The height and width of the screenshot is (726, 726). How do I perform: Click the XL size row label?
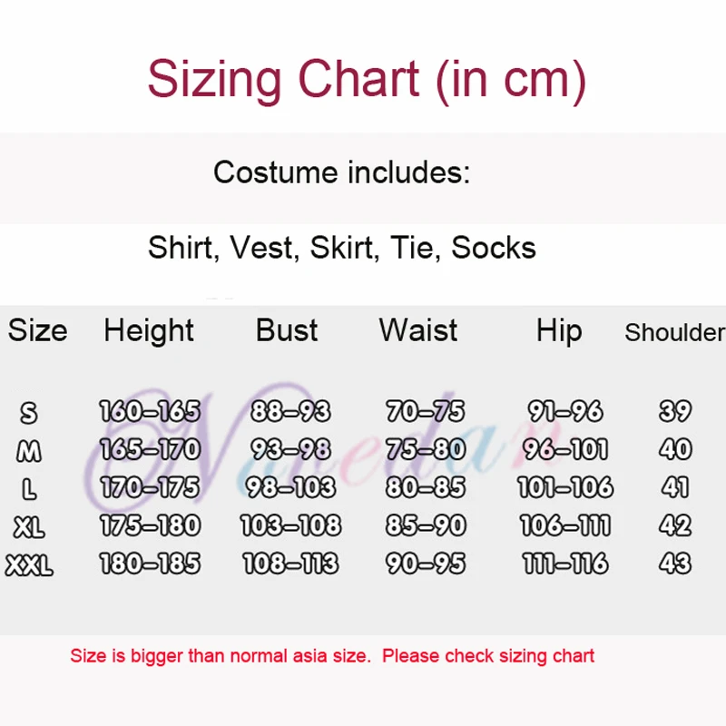[29, 527]
